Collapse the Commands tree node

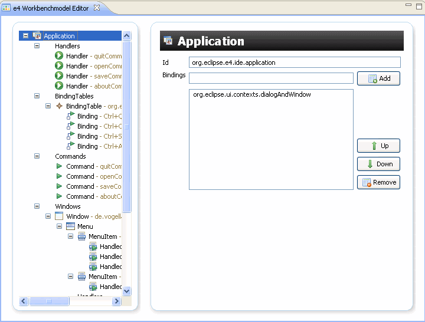click(37, 156)
